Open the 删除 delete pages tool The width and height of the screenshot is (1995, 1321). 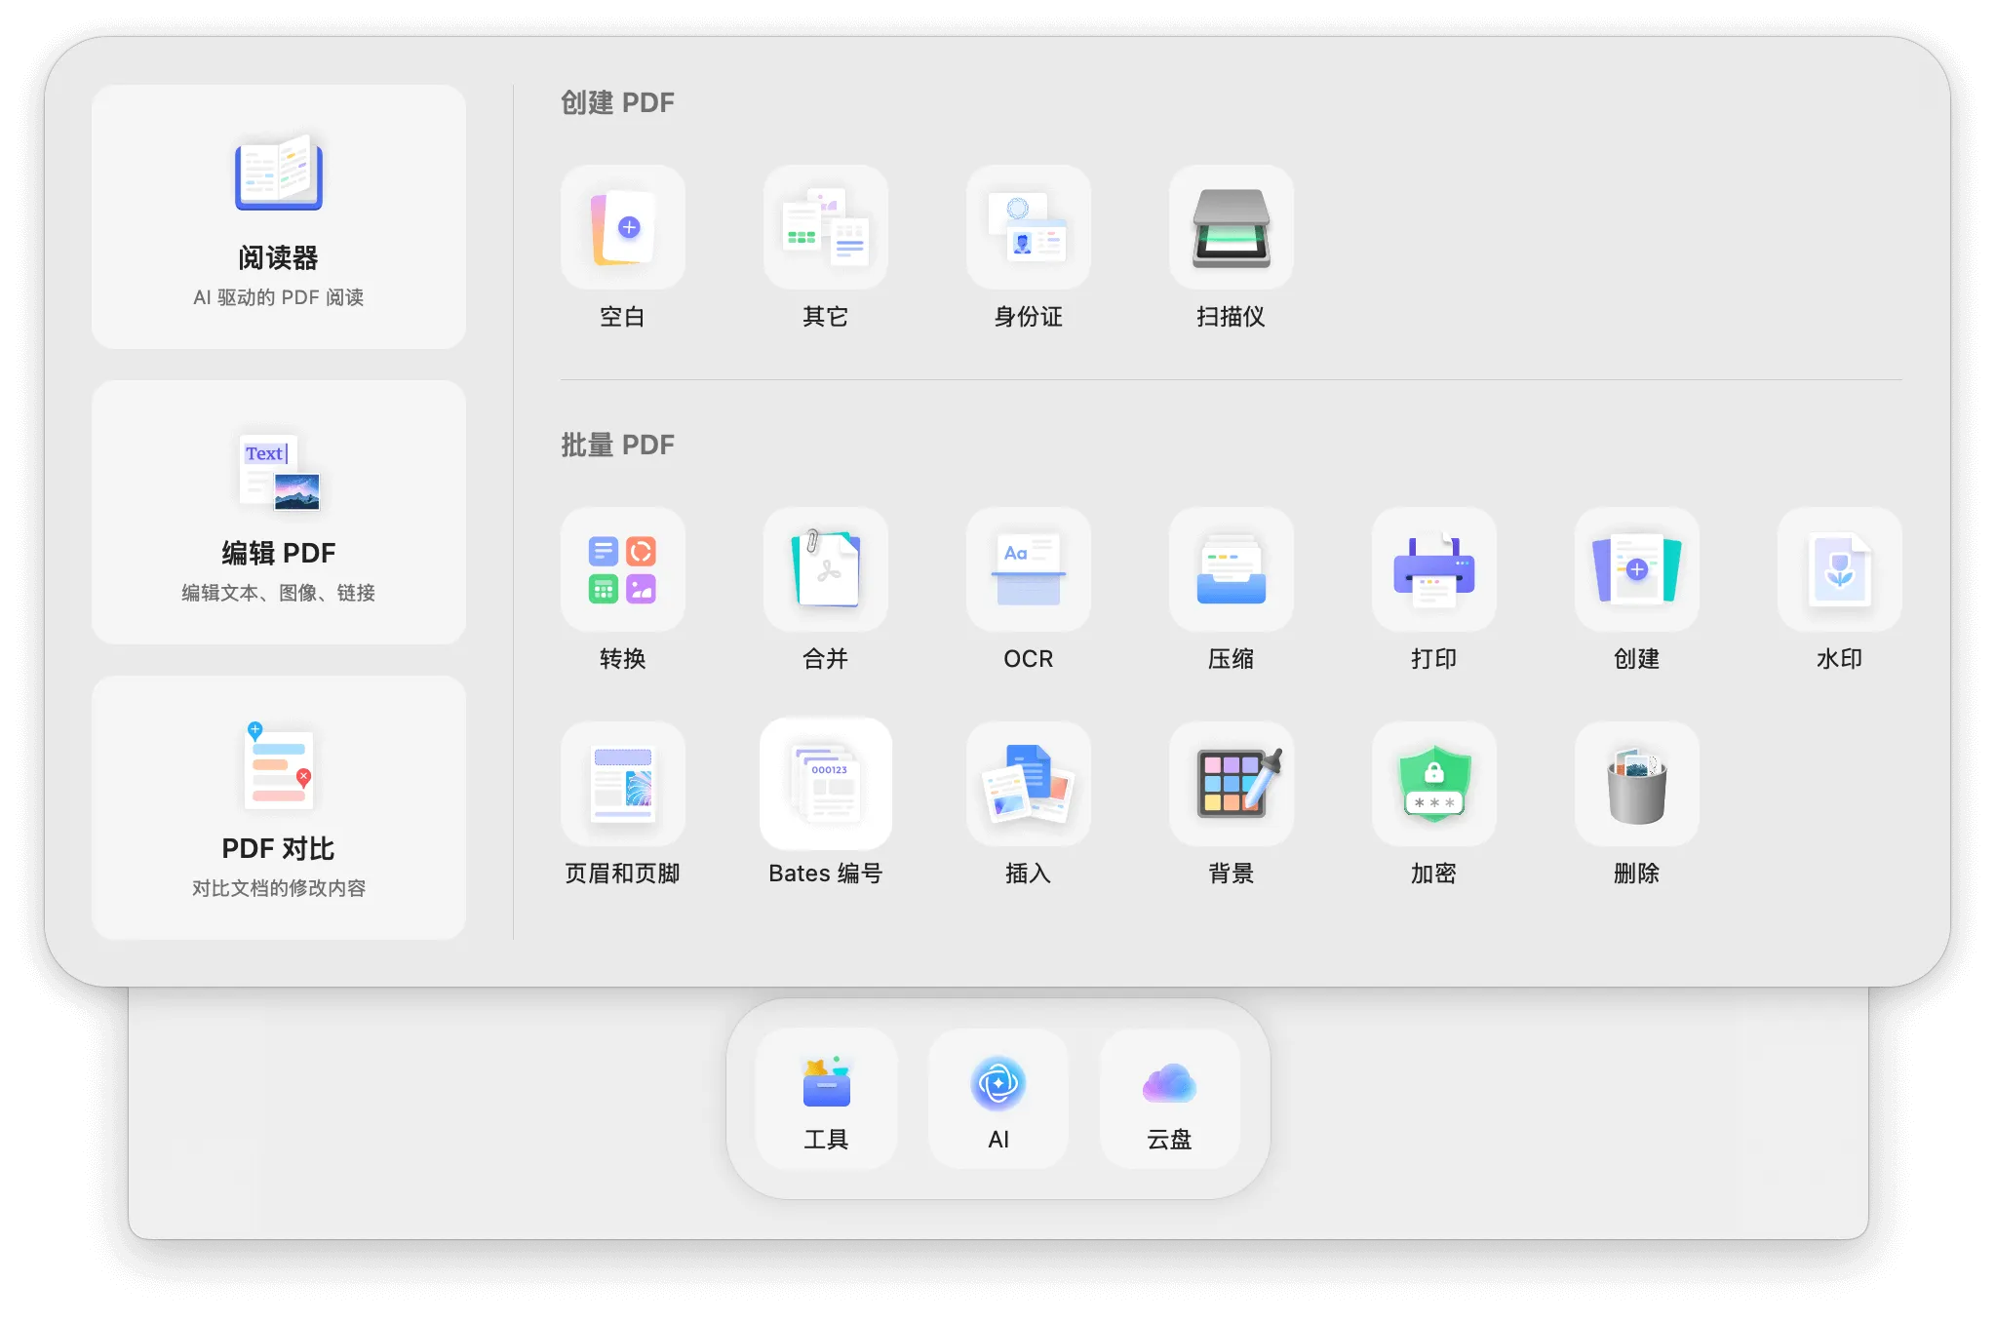tap(1636, 786)
